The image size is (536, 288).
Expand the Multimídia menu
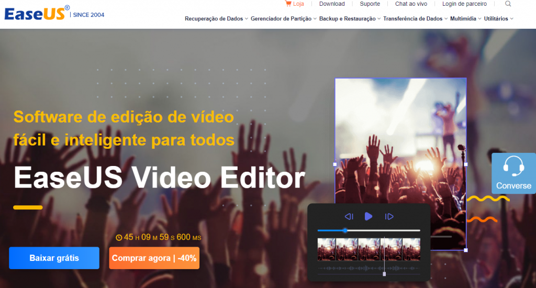click(x=465, y=18)
